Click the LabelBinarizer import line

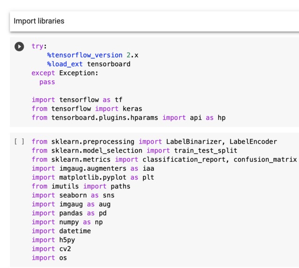pyautogui.click(x=154, y=142)
